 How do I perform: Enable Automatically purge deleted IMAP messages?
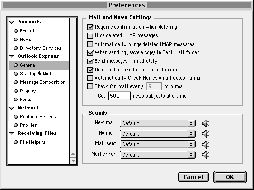(x=90, y=44)
